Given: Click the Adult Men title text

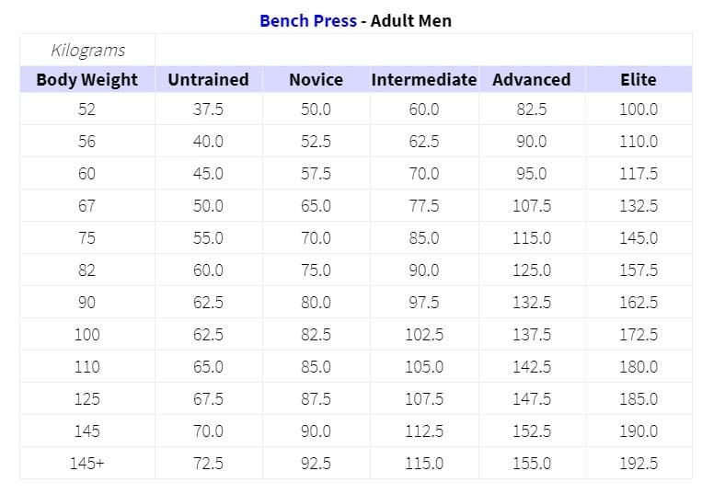Looking at the screenshot, I should tap(411, 20).
